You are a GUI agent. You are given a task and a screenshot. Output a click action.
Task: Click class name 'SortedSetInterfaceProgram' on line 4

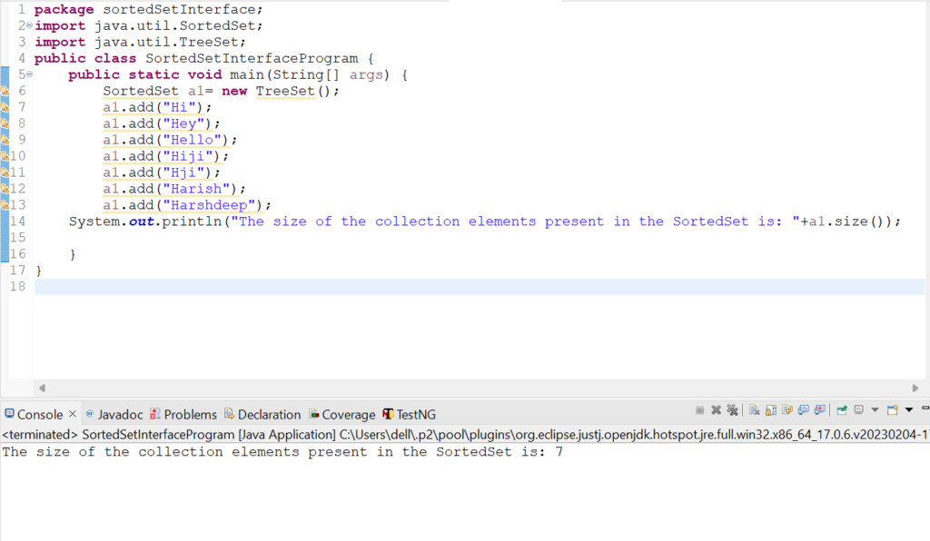click(x=252, y=58)
